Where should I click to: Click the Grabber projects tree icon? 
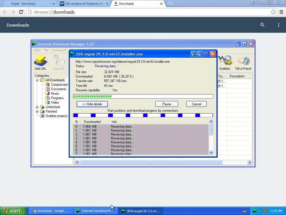click(42, 116)
